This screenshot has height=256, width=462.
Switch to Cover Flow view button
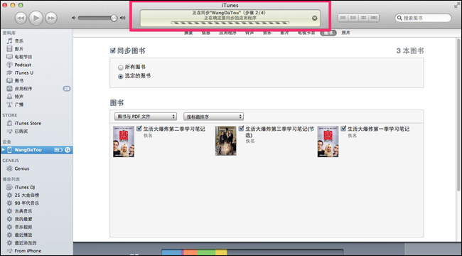[x=374, y=18]
